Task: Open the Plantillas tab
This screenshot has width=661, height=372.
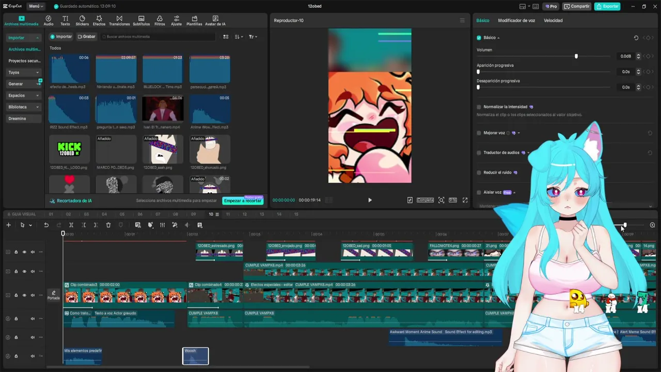Action: pos(194,21)
